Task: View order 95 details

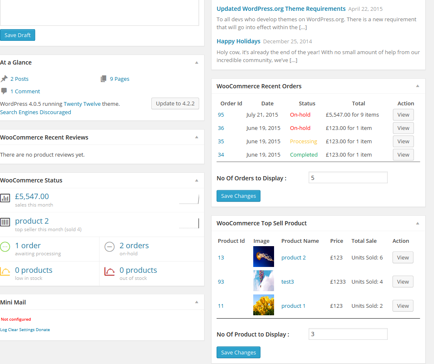Action: (403, 115)
